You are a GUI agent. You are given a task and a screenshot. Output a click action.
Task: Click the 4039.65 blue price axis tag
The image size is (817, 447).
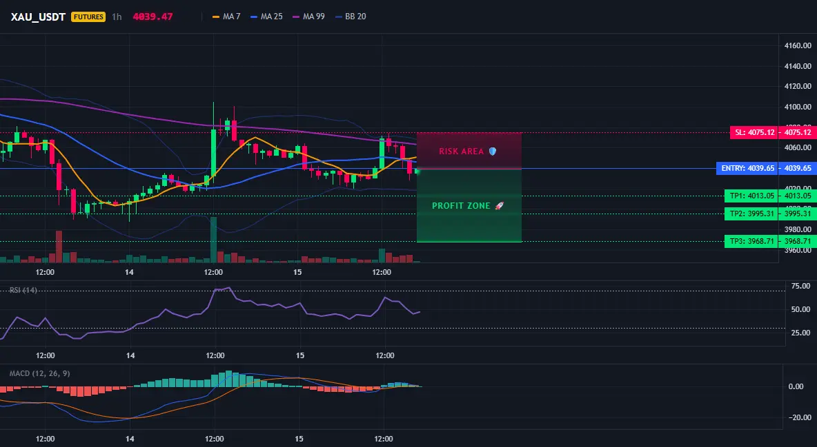click(798, 168)
